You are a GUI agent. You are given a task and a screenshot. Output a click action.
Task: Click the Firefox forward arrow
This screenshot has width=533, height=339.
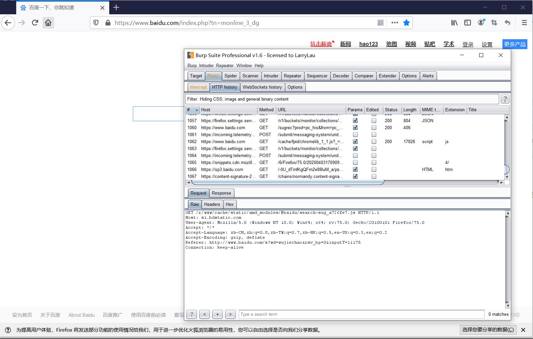point(22,23)
